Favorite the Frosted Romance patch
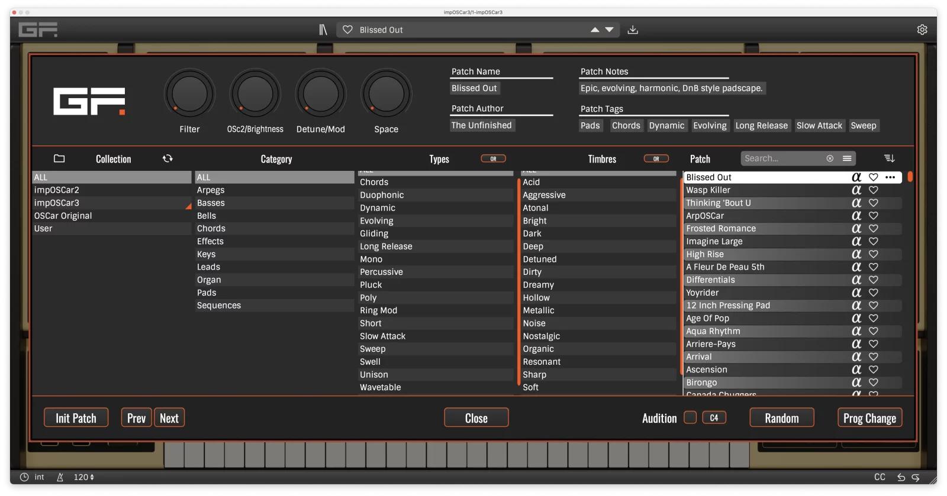947x496 pixels. [x=873, y=228]
